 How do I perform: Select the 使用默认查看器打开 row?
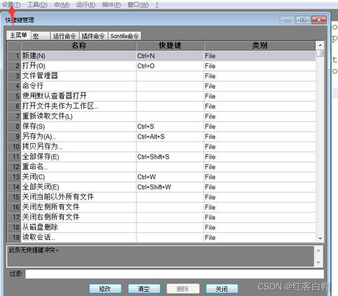tap(162, 96)
